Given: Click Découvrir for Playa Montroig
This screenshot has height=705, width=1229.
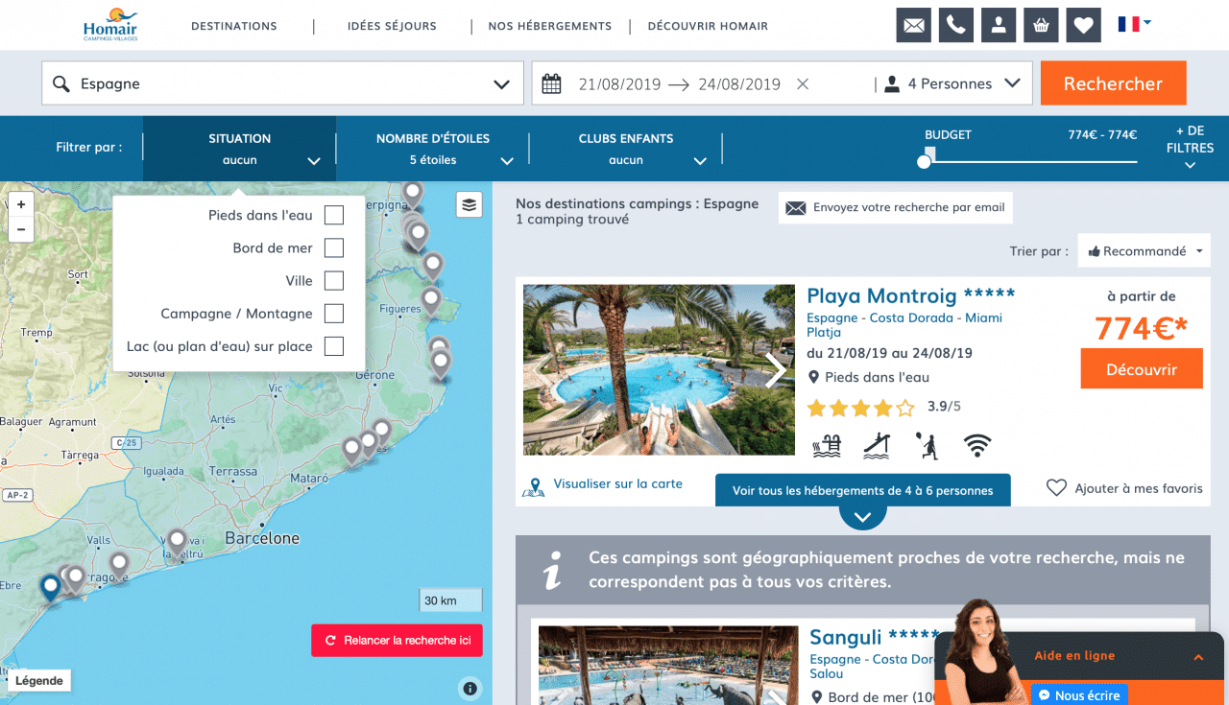Looking at the screenshot, I should point(1142,369).
